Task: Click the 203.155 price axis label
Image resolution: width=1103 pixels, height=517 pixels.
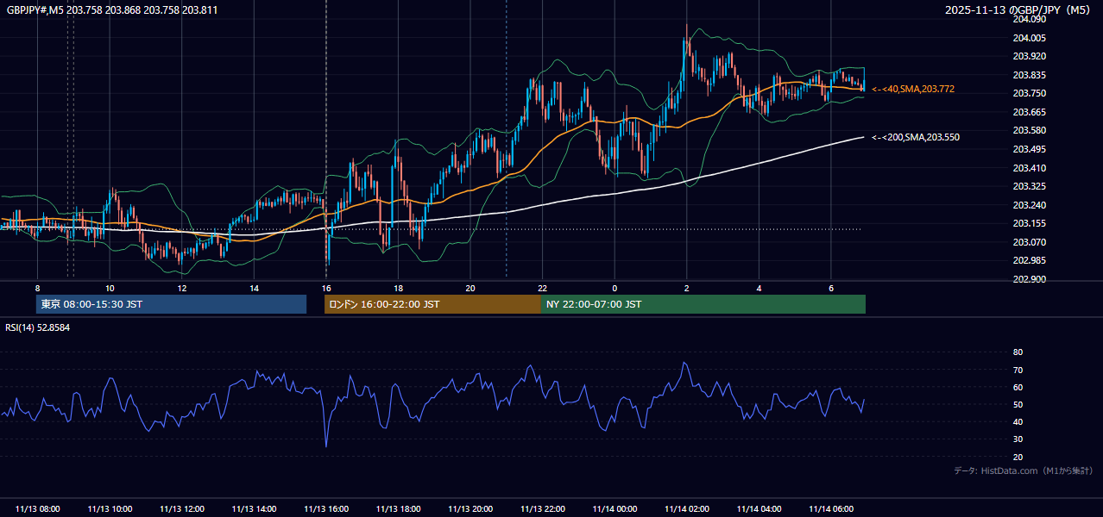Action: coord(1029,223)
